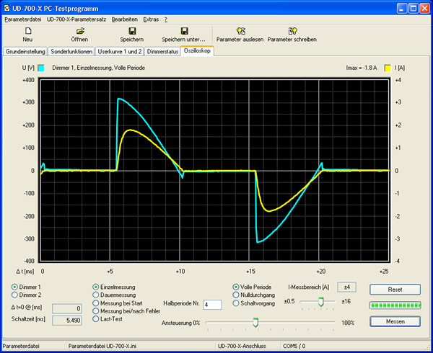Select the Dauermessung measurement mode
This screenshot has height=353, width=433.
[x=96, y=295]
